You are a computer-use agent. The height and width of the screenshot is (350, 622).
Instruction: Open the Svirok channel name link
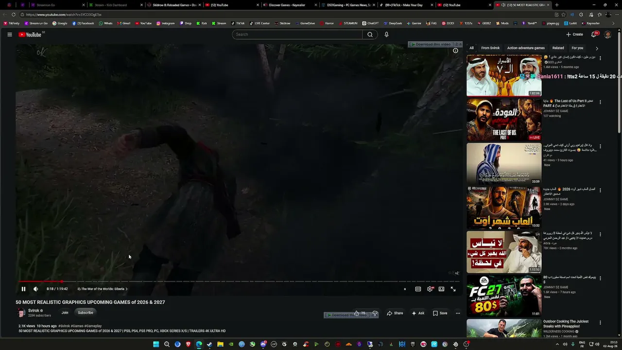click(x=34, y=311)
